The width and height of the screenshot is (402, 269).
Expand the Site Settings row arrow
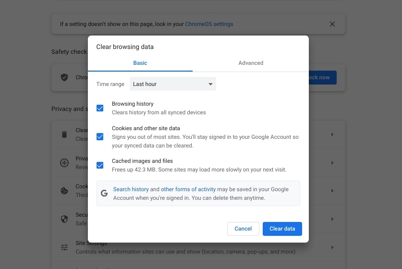pos(332,247)
